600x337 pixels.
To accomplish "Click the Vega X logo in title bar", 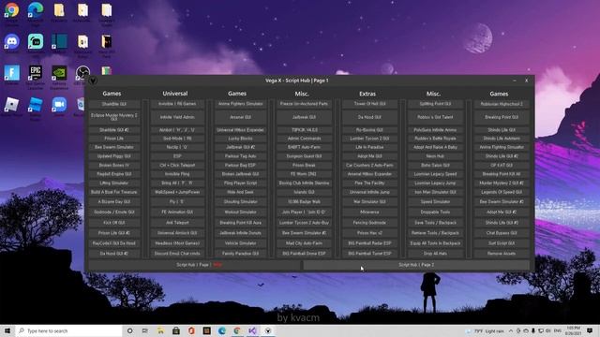I will point(93,81).
